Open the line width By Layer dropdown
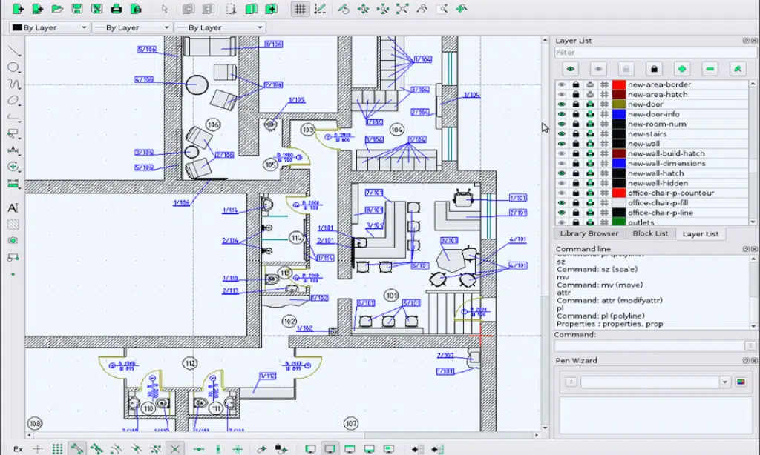 click(131, 27)
